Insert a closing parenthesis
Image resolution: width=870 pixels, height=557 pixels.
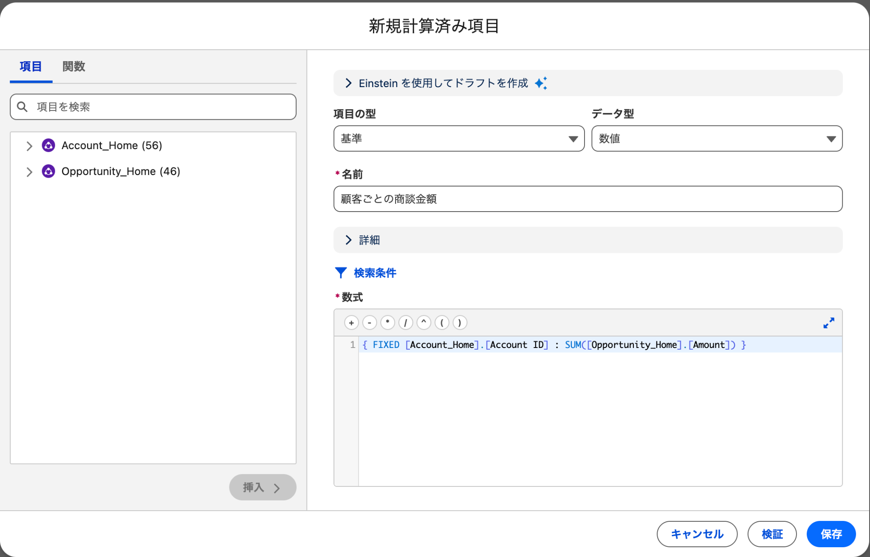pyautogui.click(x=460, y=323)
